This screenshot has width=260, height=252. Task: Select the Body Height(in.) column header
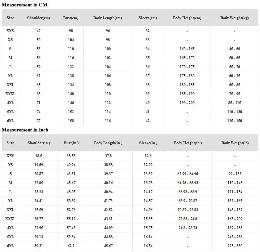click(188, 143)
